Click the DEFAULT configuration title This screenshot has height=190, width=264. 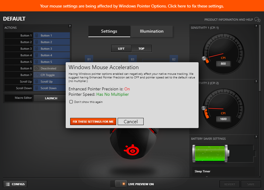[x=14, y=19]
